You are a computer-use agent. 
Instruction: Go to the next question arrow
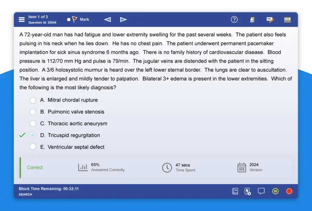tap(123, 19)
